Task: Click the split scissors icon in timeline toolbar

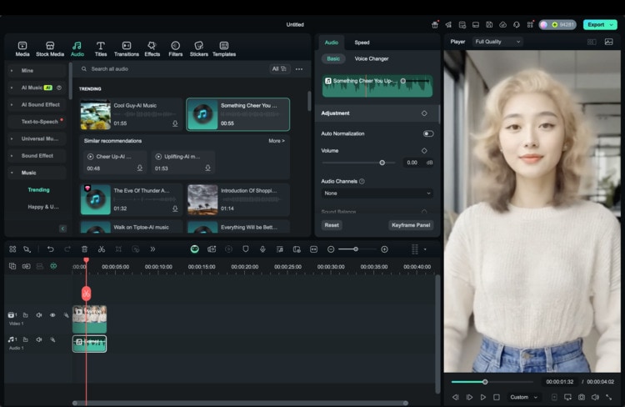Action: [x=101, y=249]
